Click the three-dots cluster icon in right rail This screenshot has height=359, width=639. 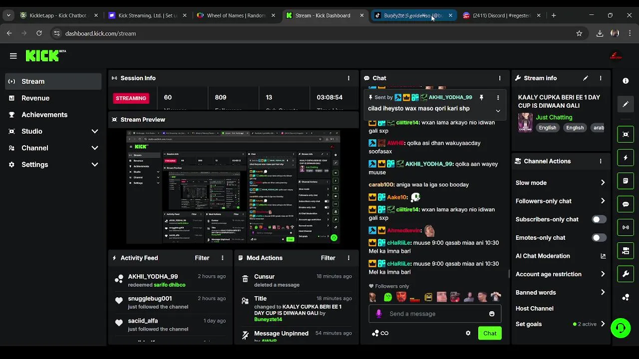point(626,298)
